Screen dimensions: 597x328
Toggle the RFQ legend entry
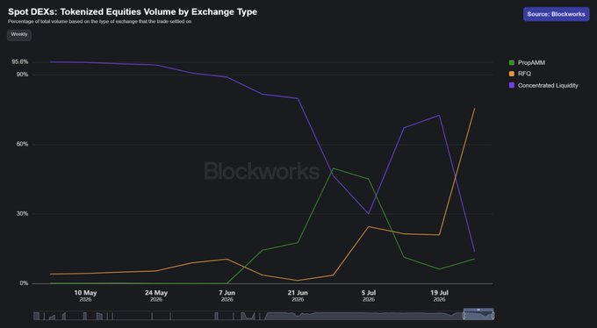520,74
